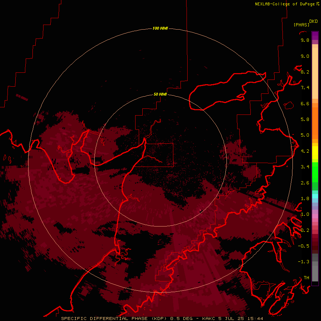Pick the large orange color bar segment

click(315, 123)
